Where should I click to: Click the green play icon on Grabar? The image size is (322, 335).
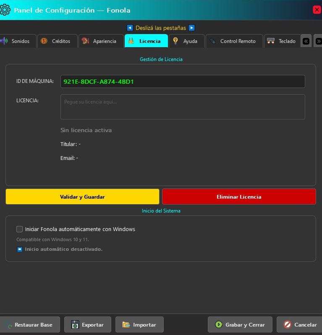pyautogui.click(x=219, y=324)
